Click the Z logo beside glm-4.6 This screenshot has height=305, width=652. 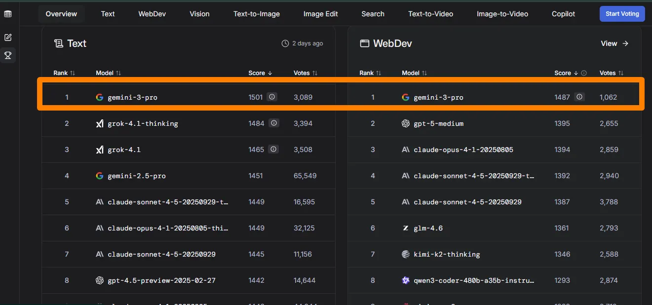(x=406, y=228)
